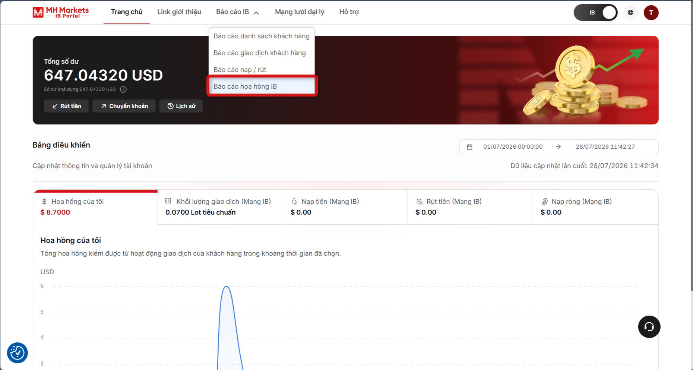Select Nạp tiền (Mạng IB) tab
This screenshot has width=693, height=370.
(x=345, y=207)
